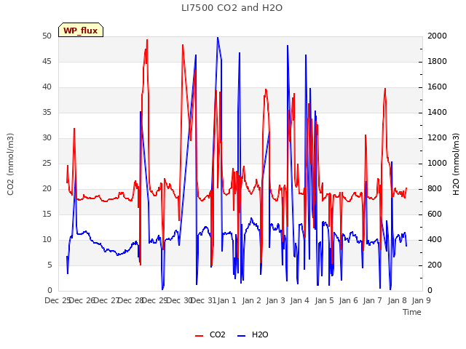The height and width of the screenshot is (349, 466).
Task: Click the 15 tick on the CO2 axis
Action: [x=47, y=214]
